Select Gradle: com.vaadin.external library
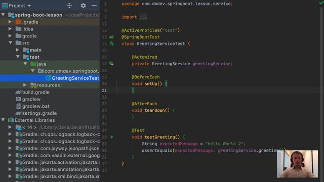 point(61,155)
